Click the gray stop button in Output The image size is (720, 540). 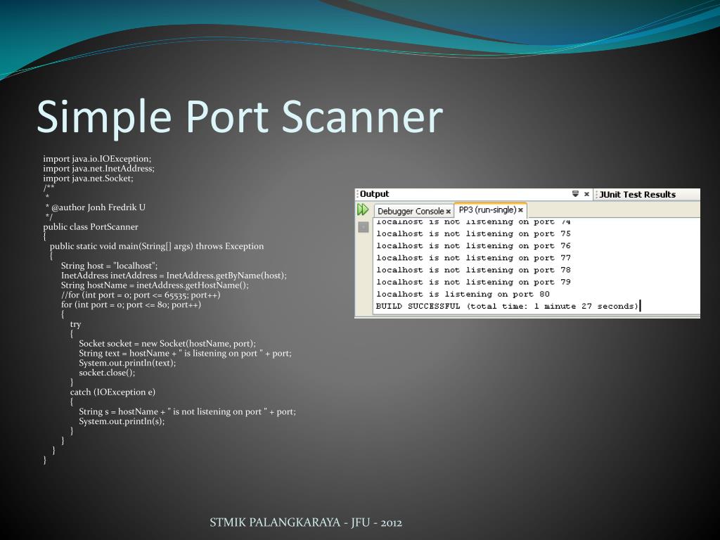pyautogui.click(x=364, y=227)
